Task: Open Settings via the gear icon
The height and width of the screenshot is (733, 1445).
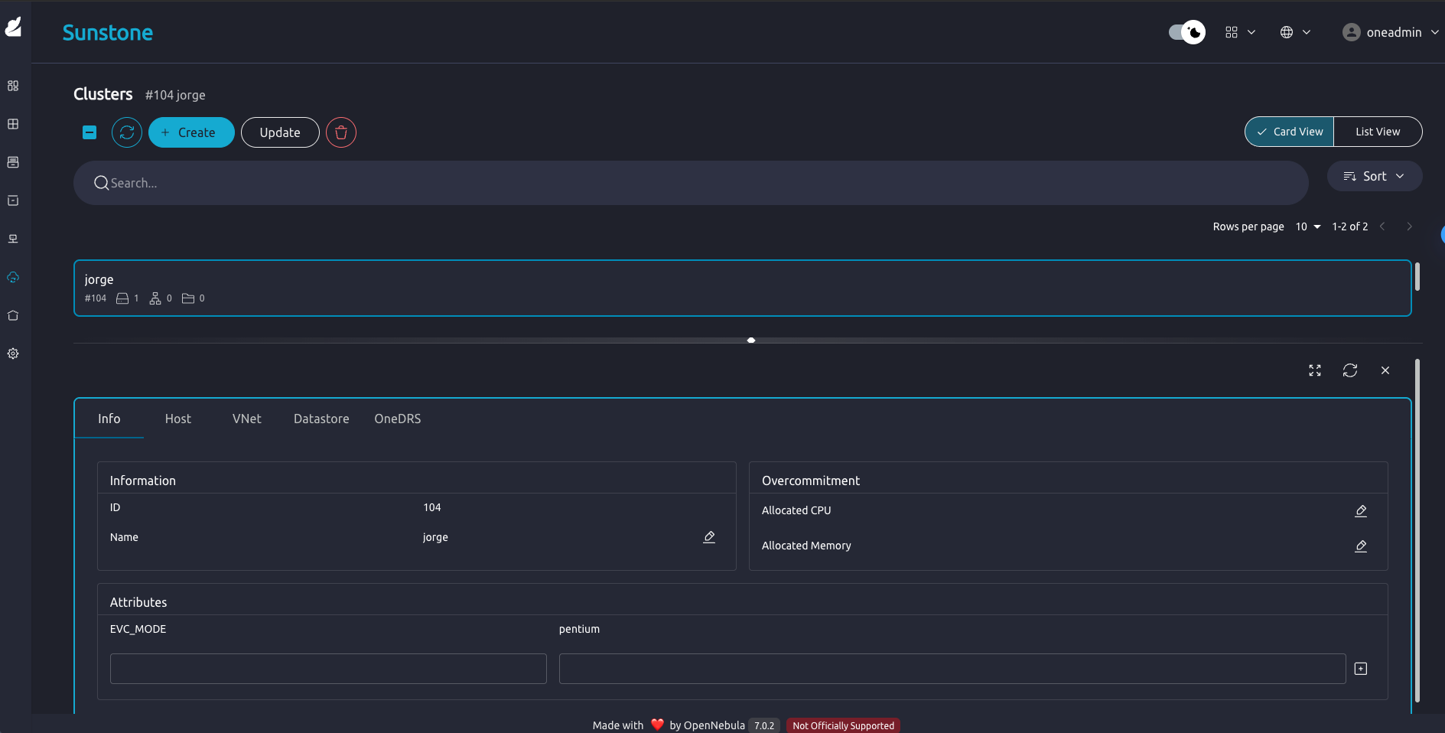Action: [13, 353]
